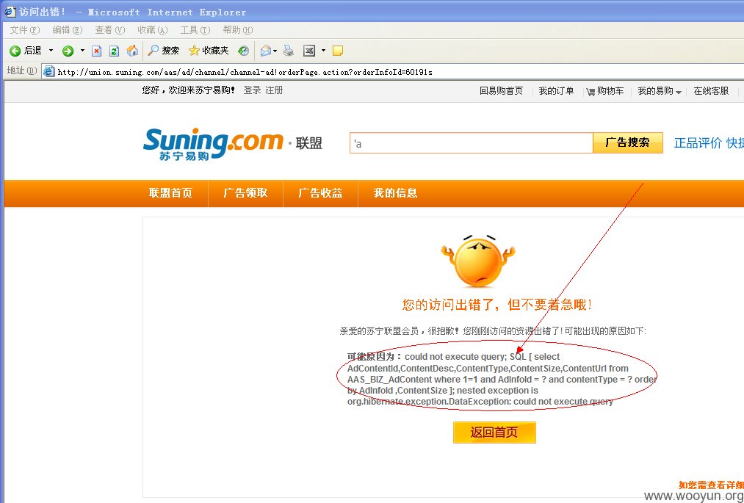Click the ad search input field
Viewport: 744px width, 503px height.
[x=472, y=143]
